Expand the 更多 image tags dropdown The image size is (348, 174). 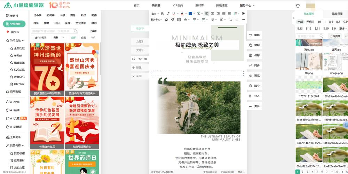(343, 29)
